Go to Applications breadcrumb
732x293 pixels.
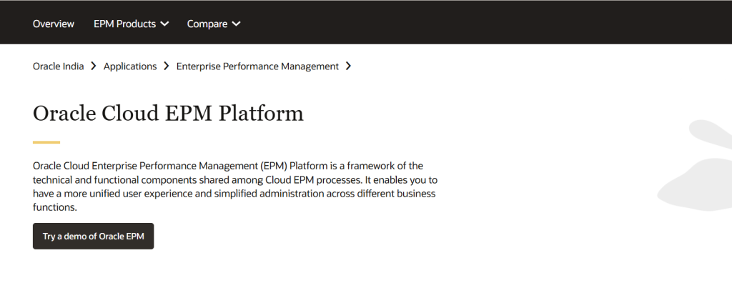point(130,66)
